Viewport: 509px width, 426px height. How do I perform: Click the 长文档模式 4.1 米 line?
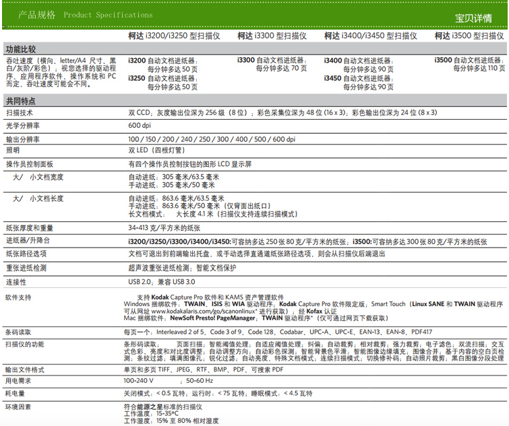click(213, 214)
